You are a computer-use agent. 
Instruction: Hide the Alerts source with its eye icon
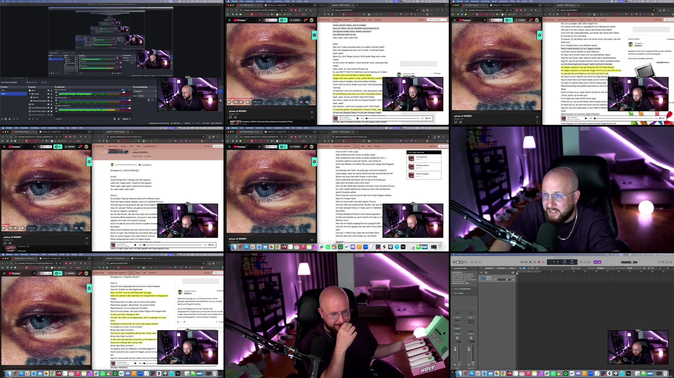(48, 90)
